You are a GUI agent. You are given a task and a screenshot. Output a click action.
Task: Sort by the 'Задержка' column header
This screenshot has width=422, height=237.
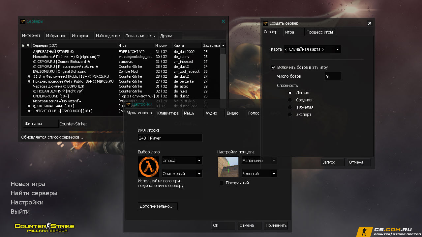coord(211,45)
